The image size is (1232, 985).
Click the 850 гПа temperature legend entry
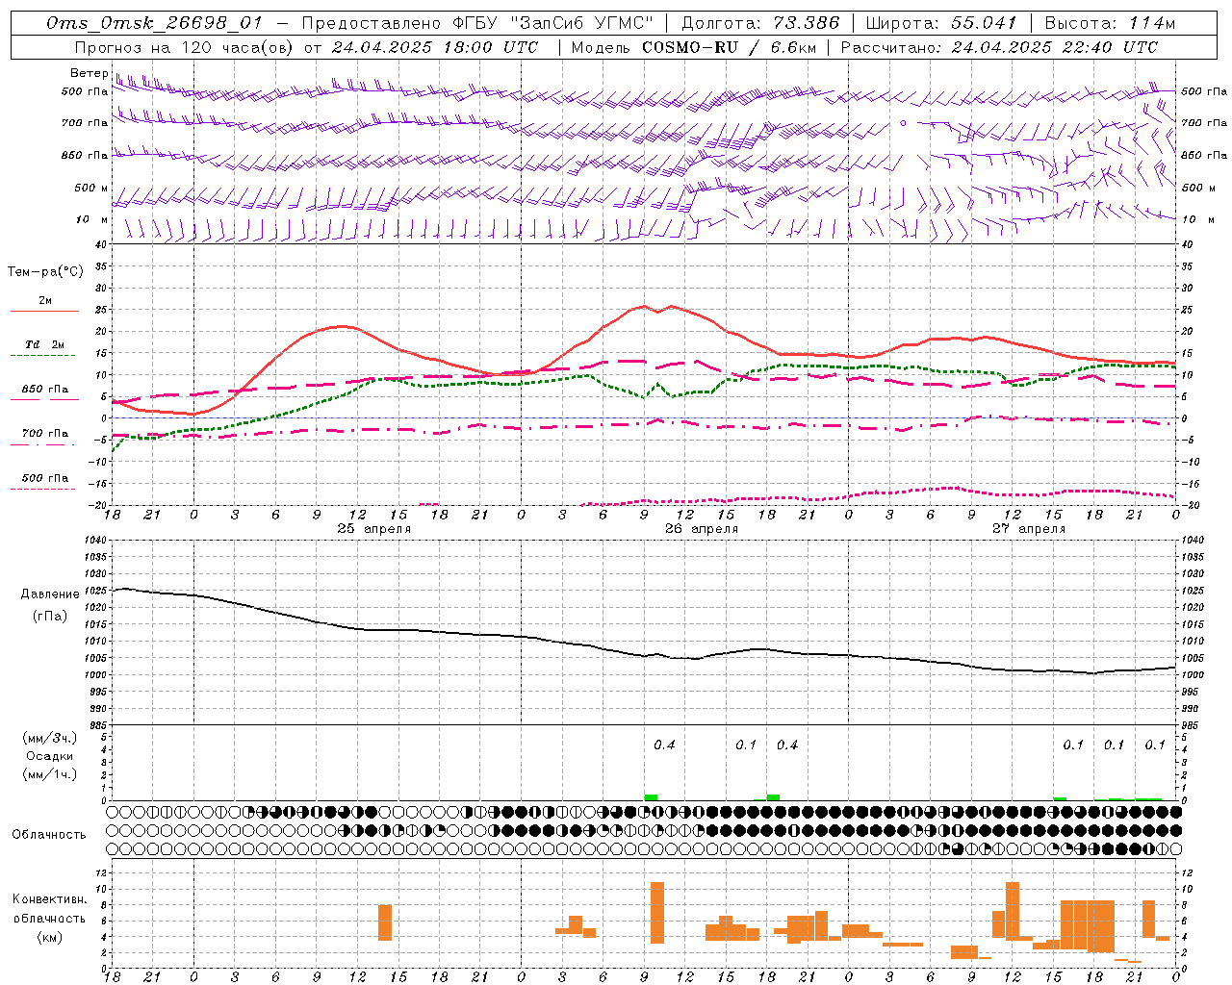tap(44, 390)
